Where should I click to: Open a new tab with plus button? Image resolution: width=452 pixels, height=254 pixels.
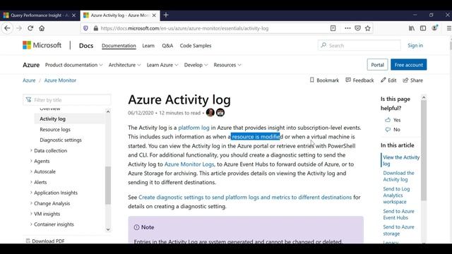point(166,15)
